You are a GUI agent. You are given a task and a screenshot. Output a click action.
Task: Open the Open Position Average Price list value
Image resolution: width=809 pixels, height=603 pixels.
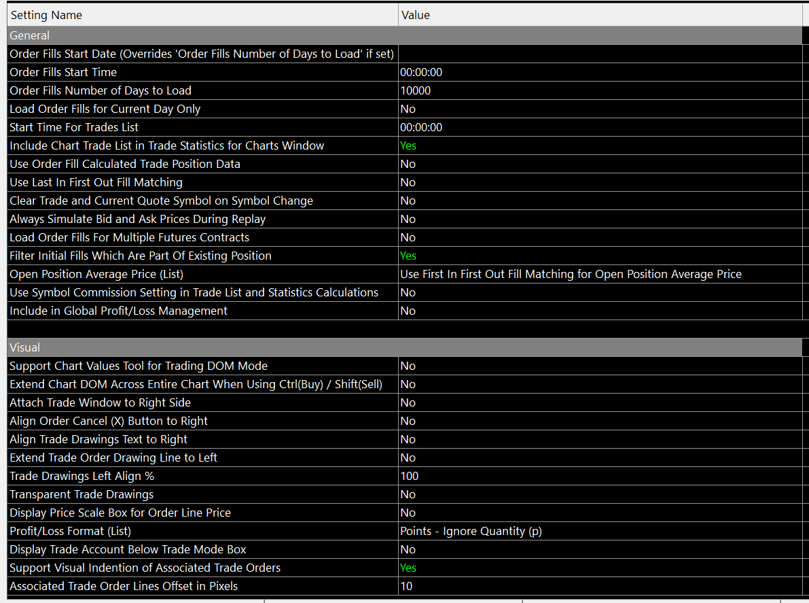[600, 274]
